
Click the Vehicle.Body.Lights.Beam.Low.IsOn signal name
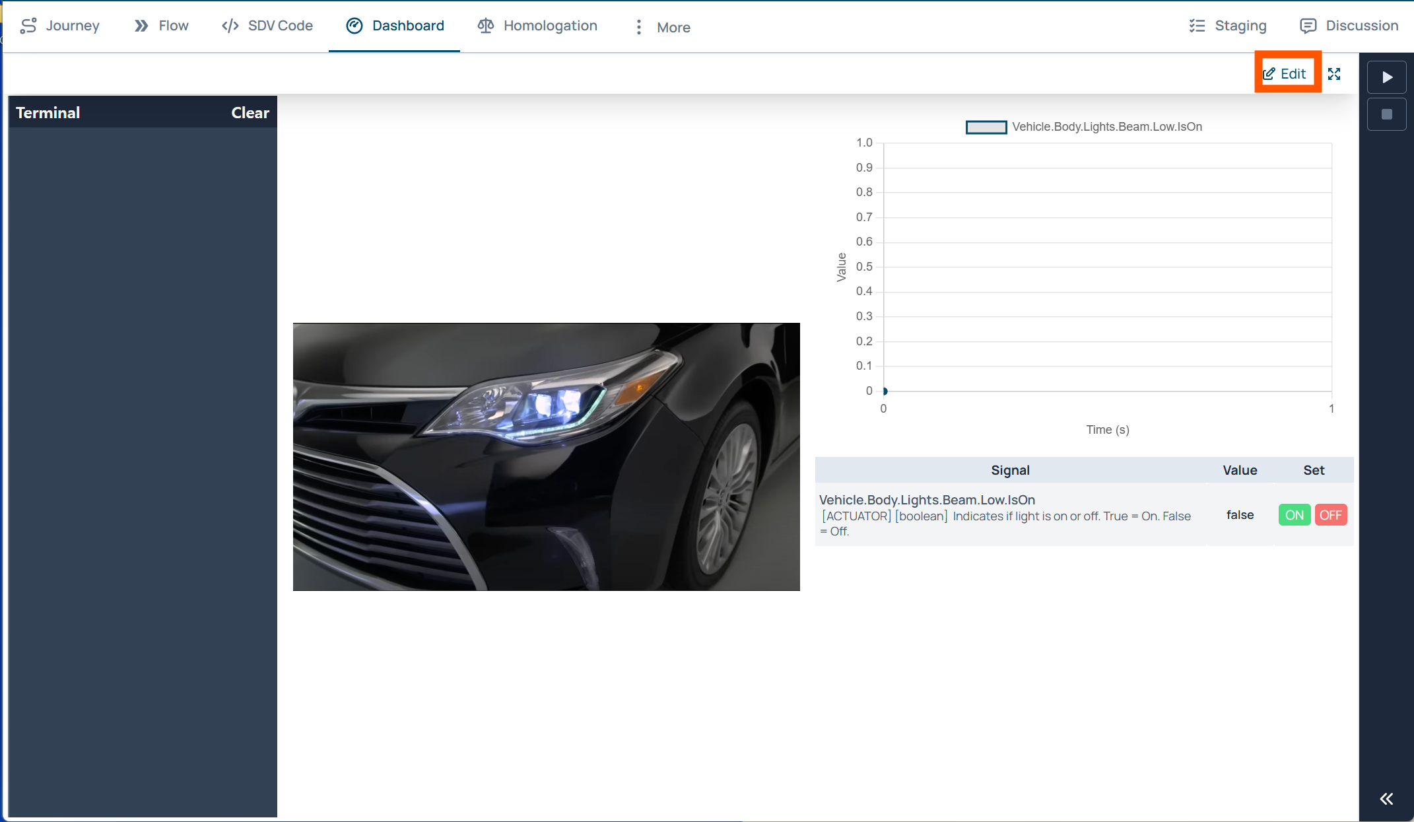pos(927,500)
